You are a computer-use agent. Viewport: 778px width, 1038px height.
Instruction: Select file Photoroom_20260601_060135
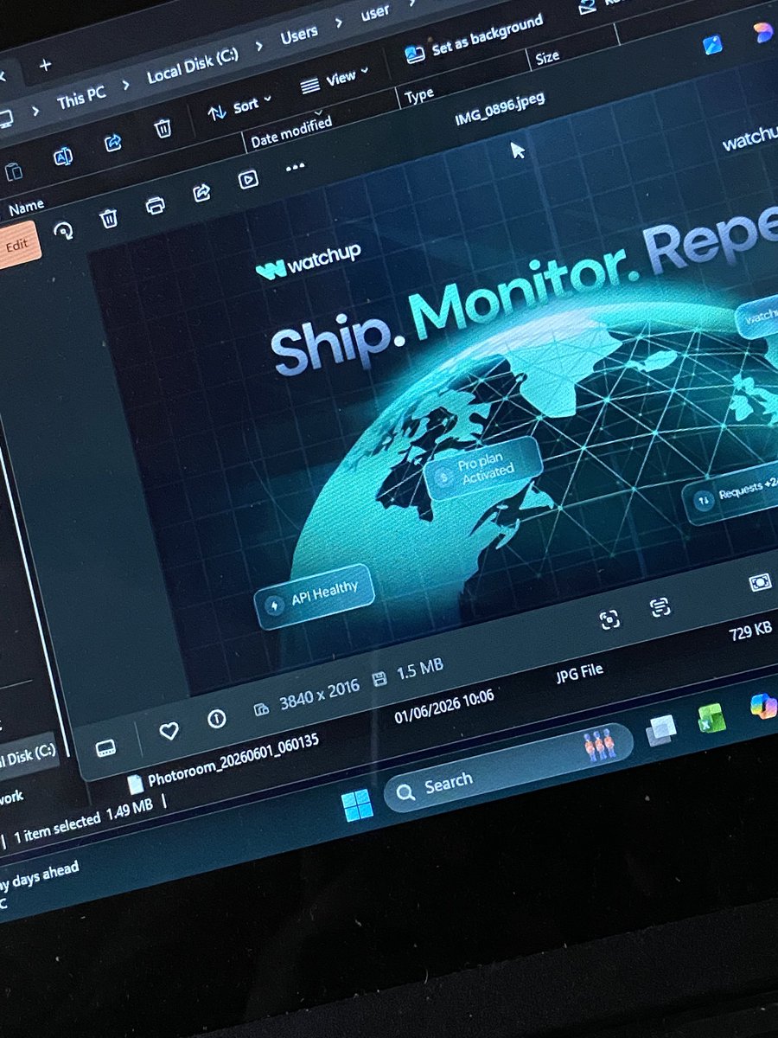tap(223, 762)
